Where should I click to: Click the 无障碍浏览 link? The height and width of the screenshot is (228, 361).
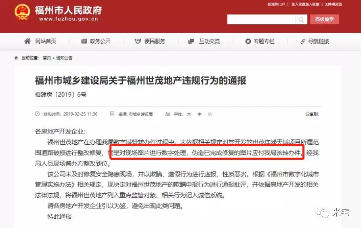pos(333,4)
